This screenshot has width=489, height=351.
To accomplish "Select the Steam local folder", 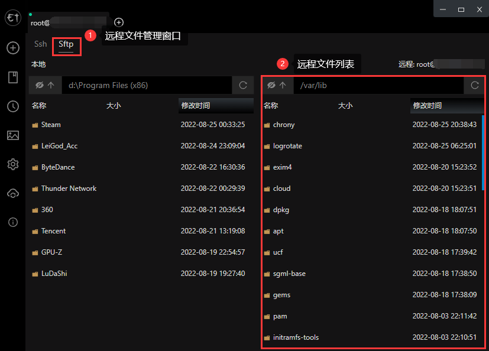I will pyautogui.click(x=141, y=125).
